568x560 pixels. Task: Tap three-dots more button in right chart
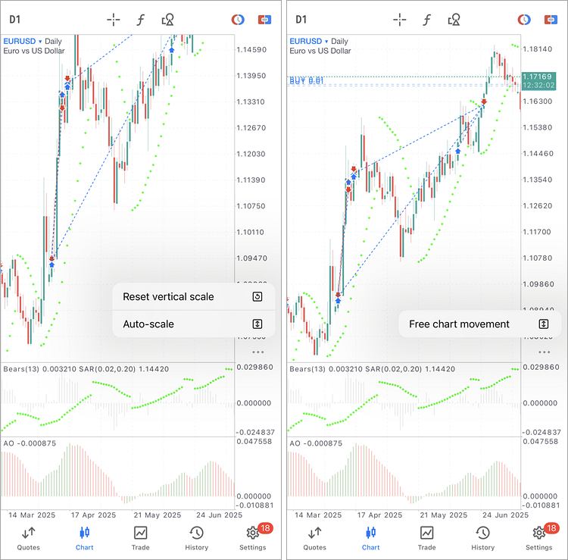coord(543,352)
